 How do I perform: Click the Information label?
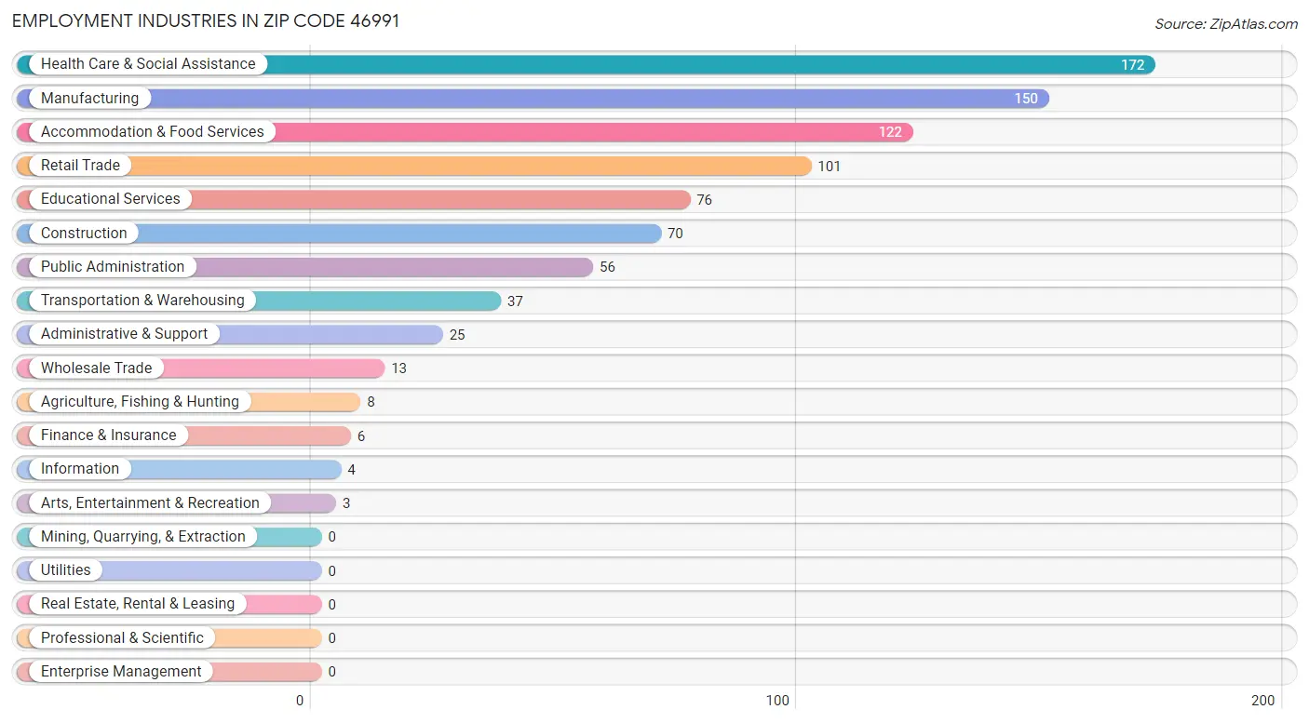[x=80, y=468]
